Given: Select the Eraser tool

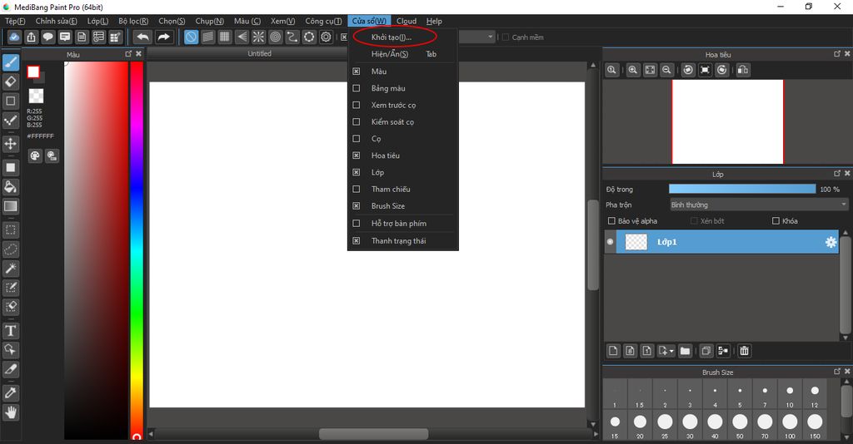Looking at the screenshot, I should [x=10, y=82].
